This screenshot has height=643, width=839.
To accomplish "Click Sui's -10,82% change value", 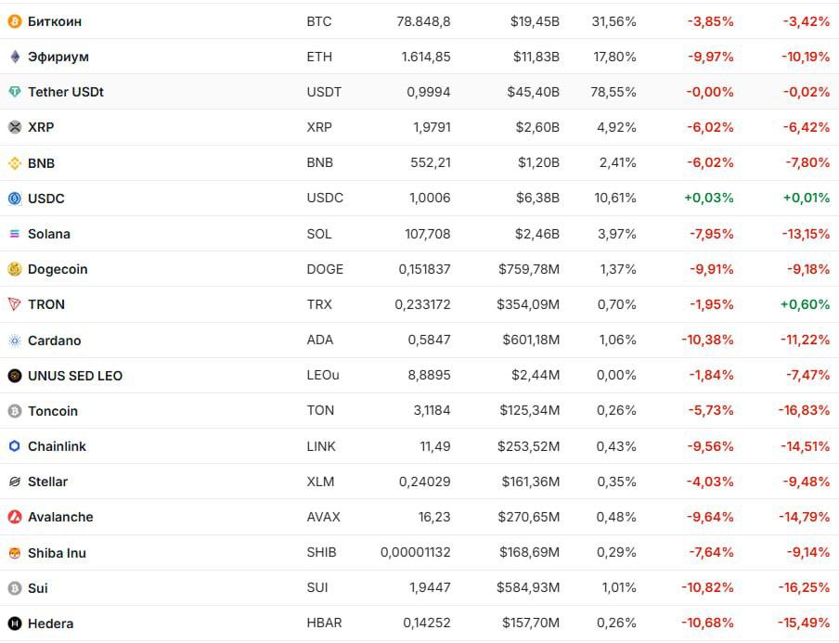I will pyautogui.click(x=707, y=588).
